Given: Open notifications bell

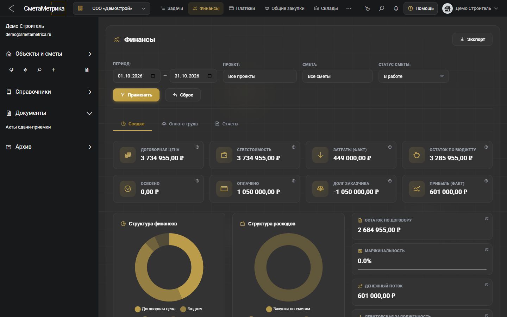Looking at the screenshot, I should coord(396,8).
